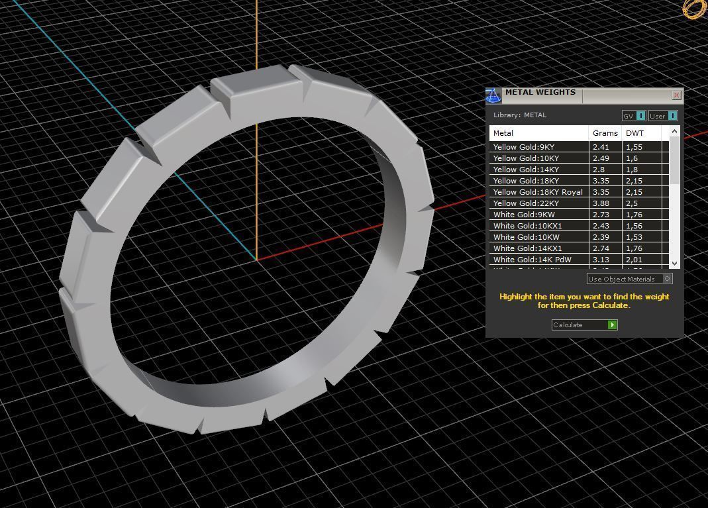The image size is (708, 508).
Task: Click the 2,5 DWT value
Action: click(x=632, y=203)
